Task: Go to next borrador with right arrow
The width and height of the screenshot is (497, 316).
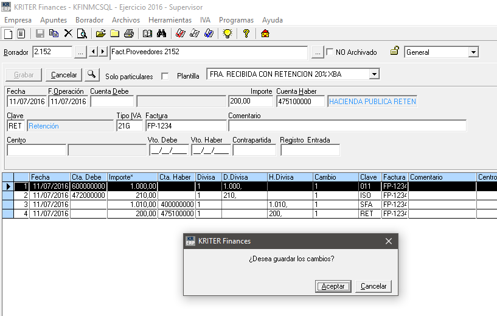Action: 103,52
